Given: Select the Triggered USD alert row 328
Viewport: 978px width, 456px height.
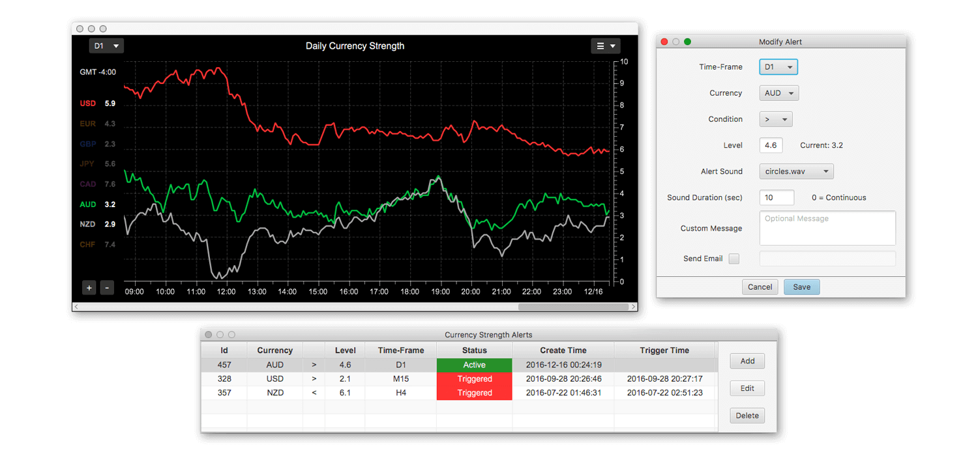Looking at the screenshot, I should (x=400, y=378).
